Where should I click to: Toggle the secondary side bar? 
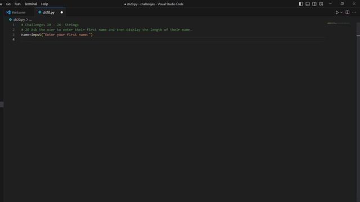click(314, 4)
